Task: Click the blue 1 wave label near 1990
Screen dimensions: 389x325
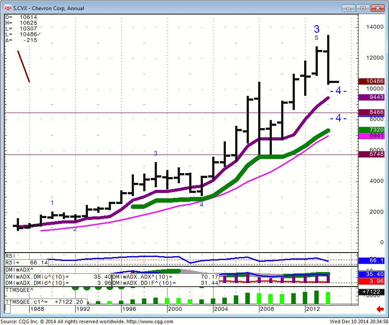Action: click(x=52, y=203)
